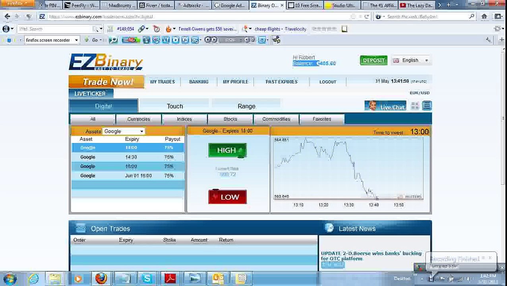The image size is (507, 286).
Task: Open the Favorites asset filter
Action: (322, 119)
